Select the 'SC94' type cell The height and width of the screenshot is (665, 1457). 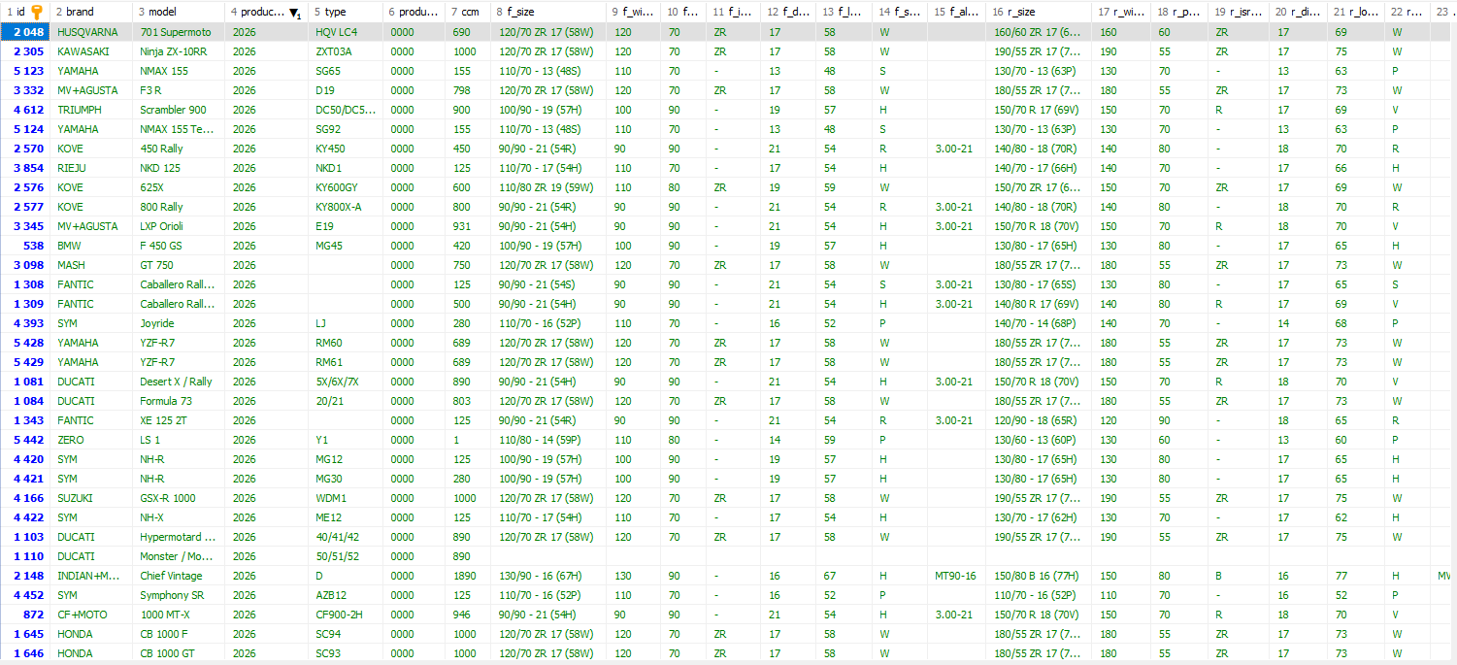[345, 634]
